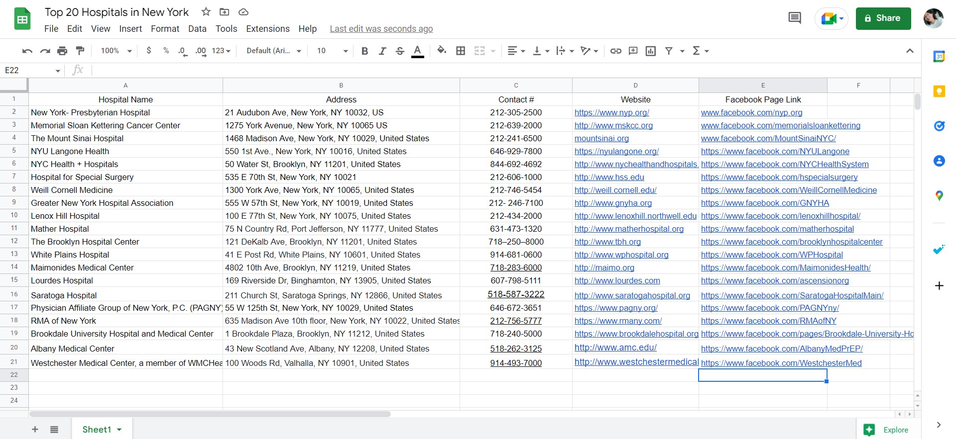Open the fill color picker

click(x=441, y=51)
